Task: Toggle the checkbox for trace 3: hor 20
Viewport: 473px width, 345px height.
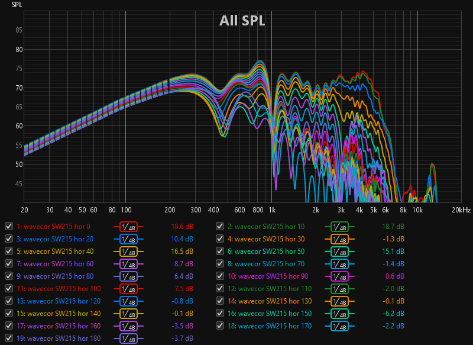Action: click(9, 238)
